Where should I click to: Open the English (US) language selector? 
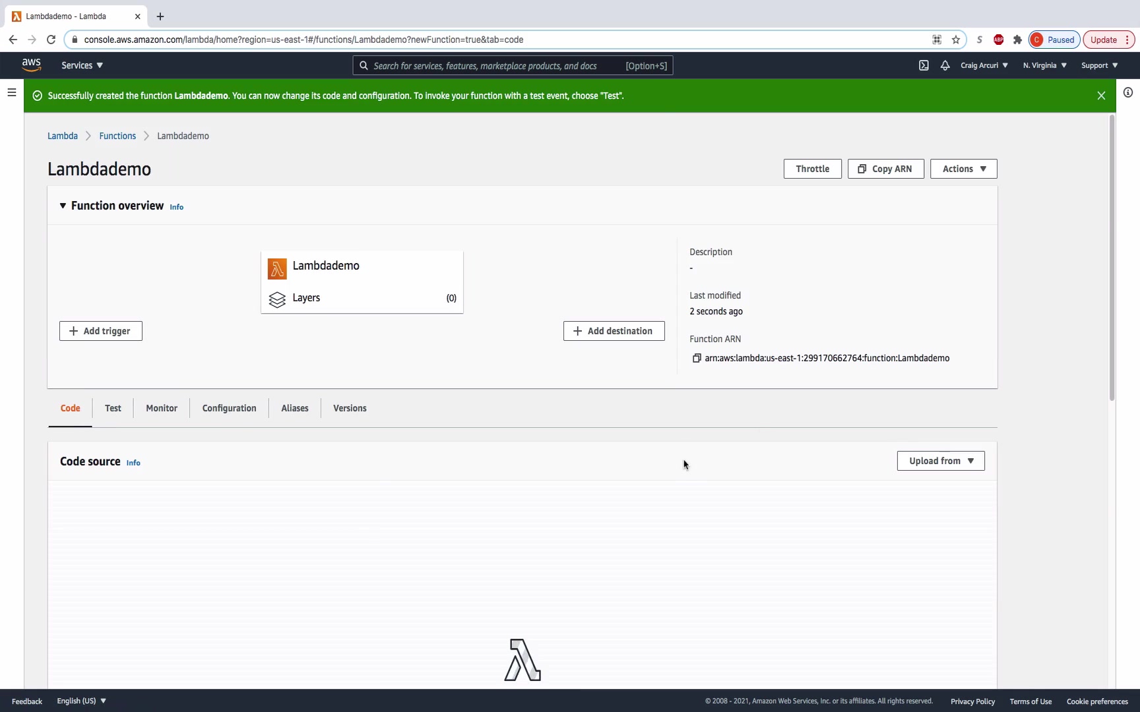pos(82,701)
